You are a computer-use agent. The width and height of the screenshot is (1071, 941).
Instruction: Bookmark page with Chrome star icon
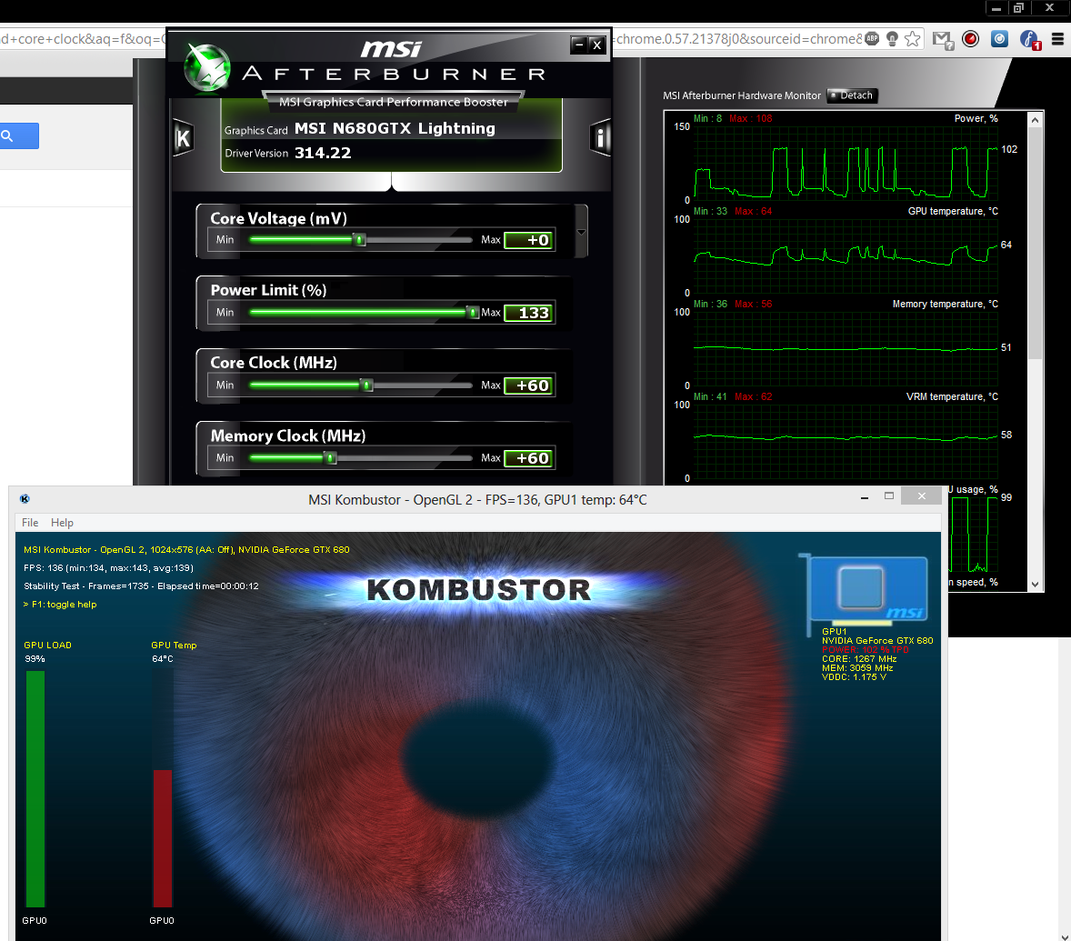912,39
